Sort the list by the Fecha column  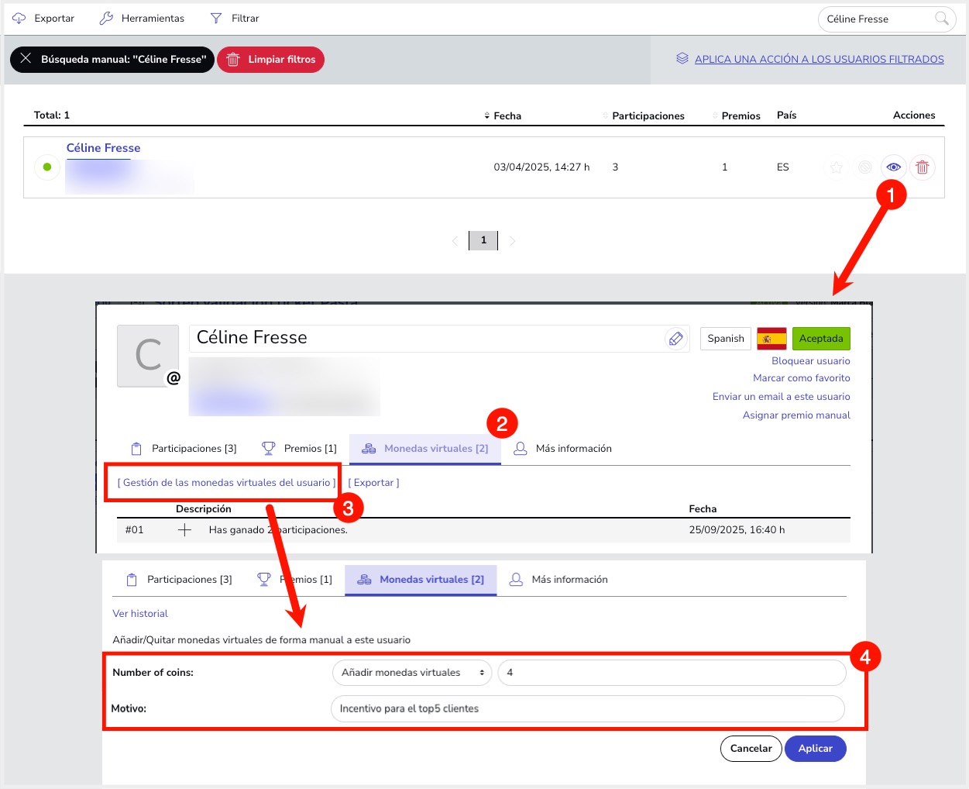tap(503, 115)
